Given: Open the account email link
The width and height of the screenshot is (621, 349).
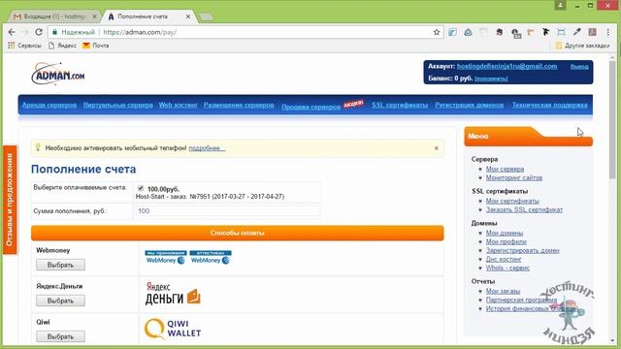Looking at the screenshot, I should tap(507, 66).
